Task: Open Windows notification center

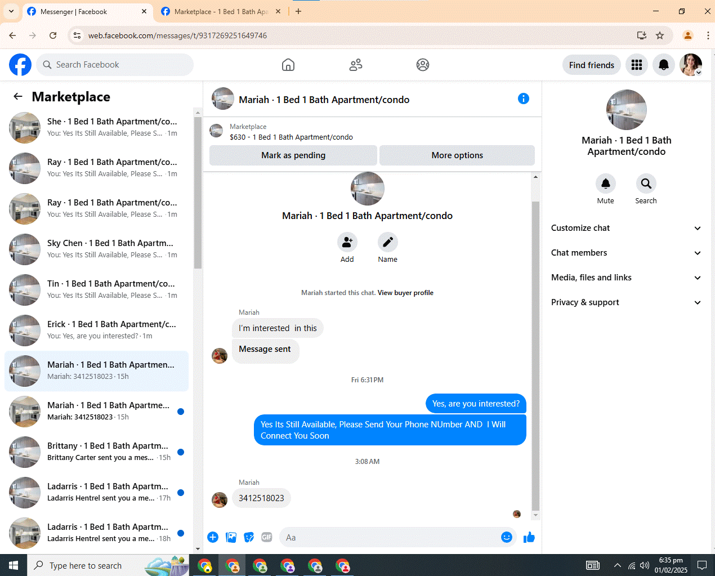Action: 702,565
